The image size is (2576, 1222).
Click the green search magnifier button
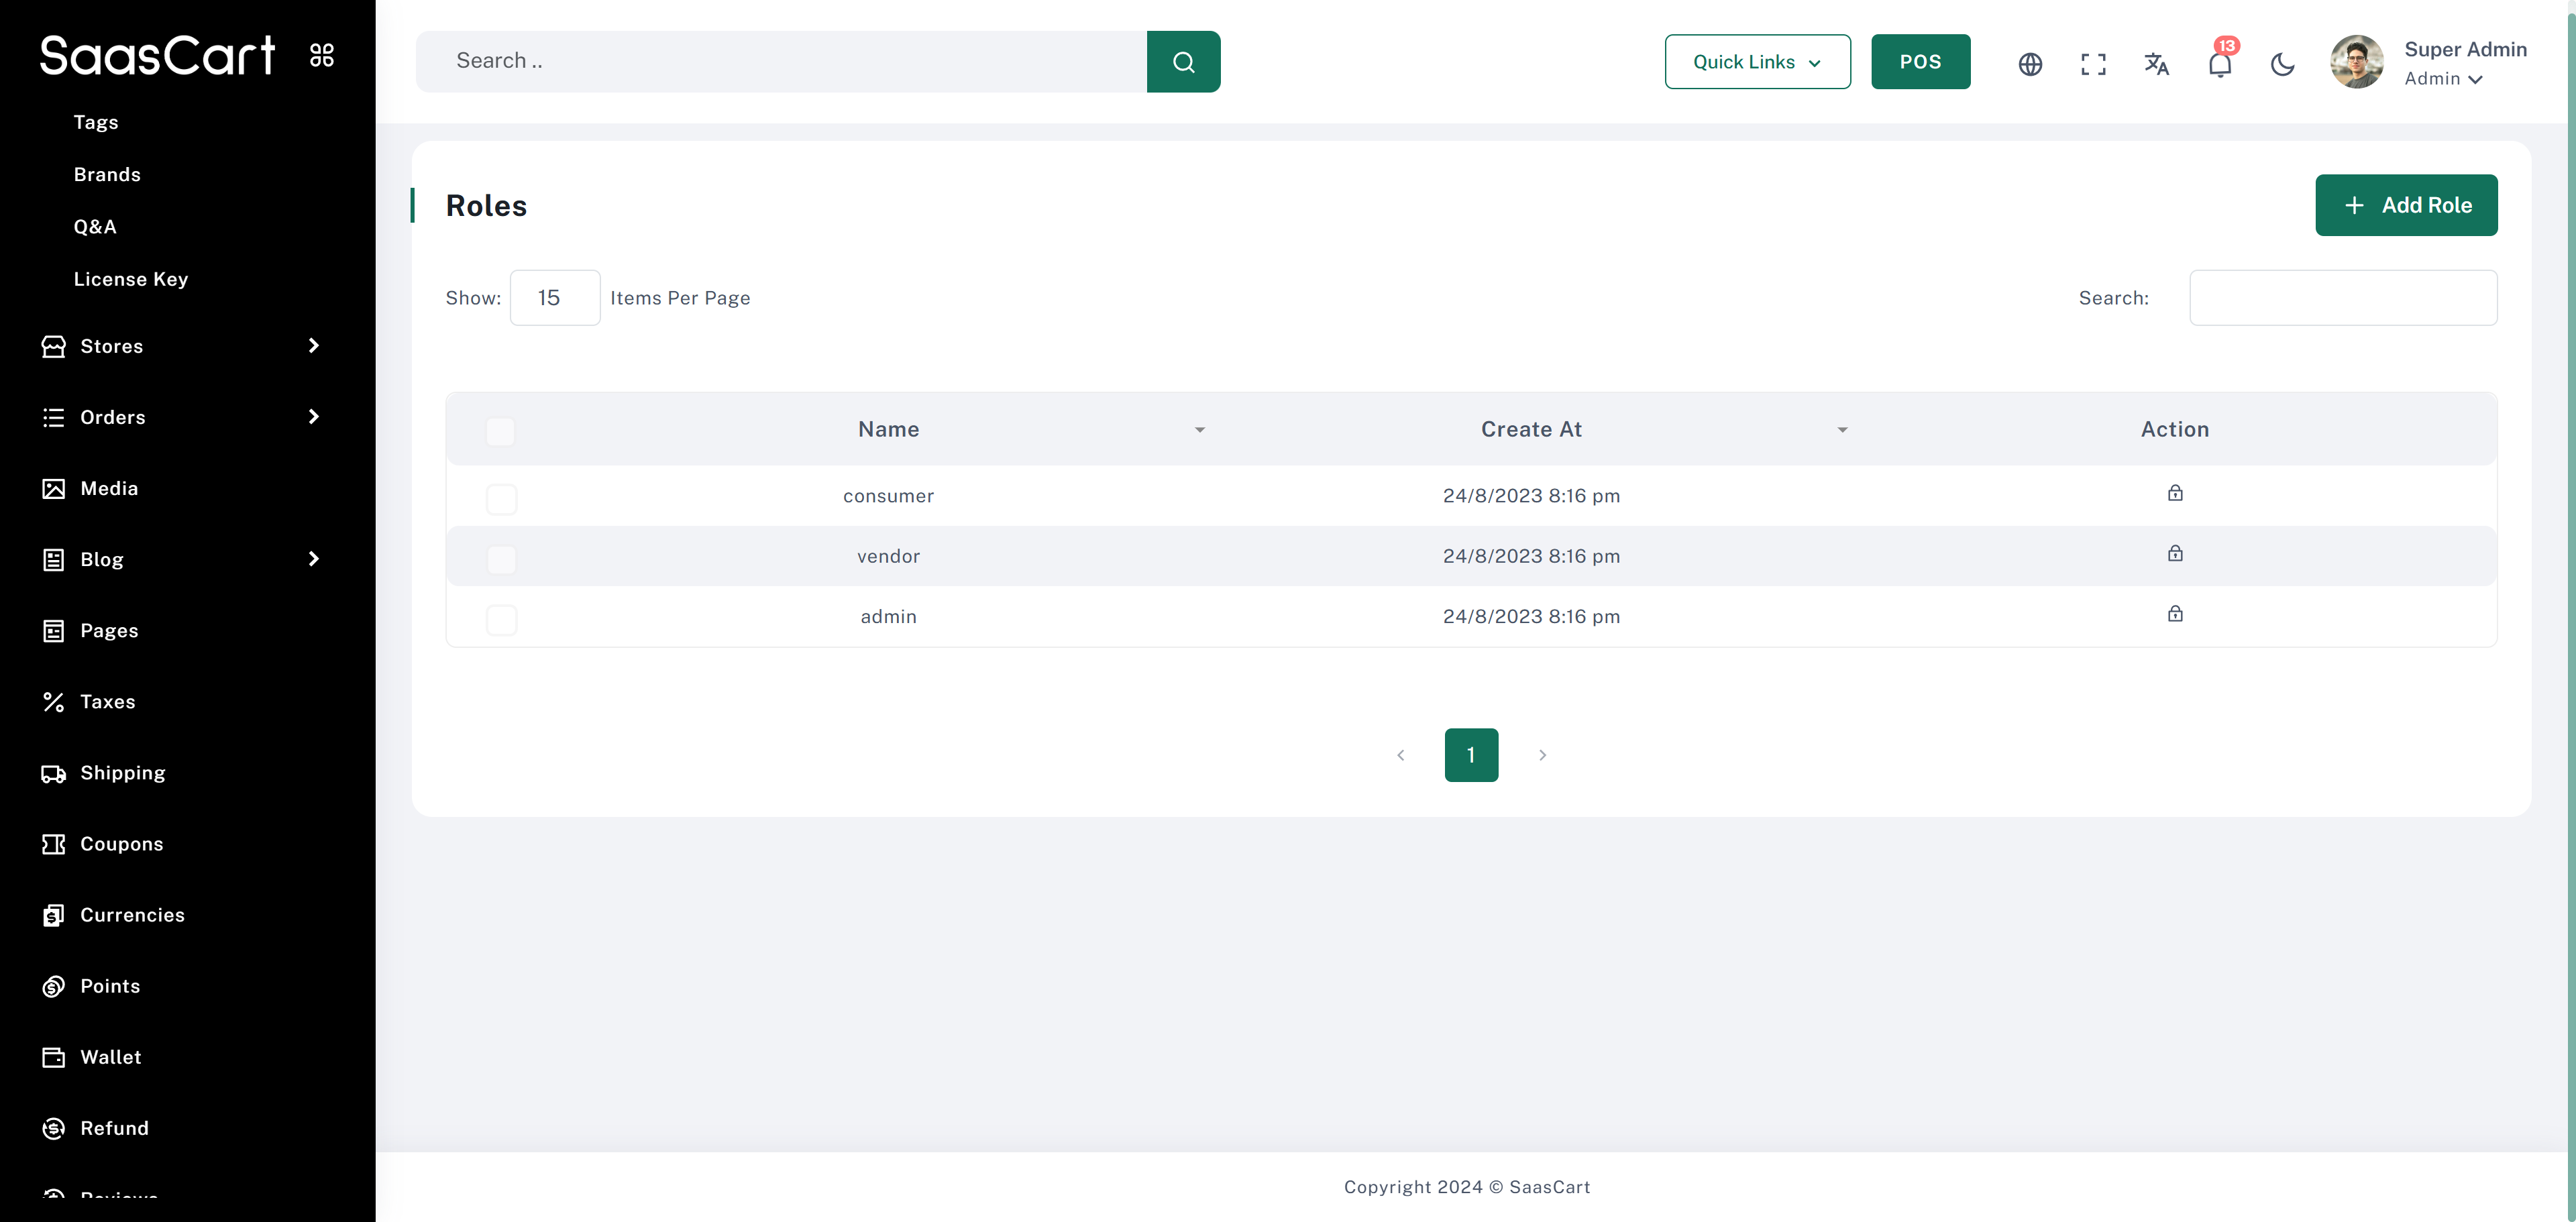coord(1183,62)
